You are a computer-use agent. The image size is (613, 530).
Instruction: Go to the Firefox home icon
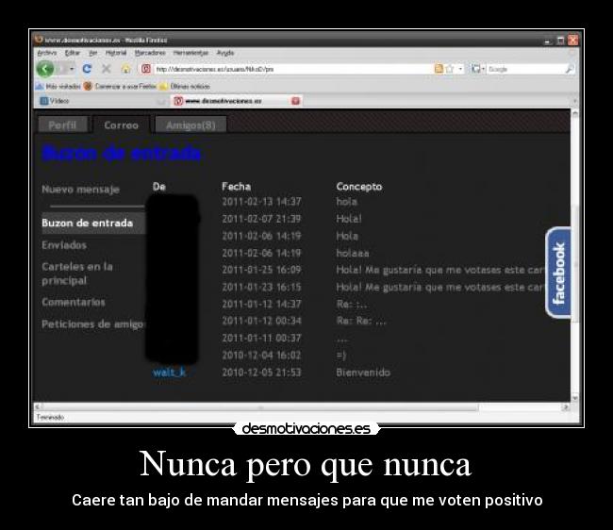click(x=125, y=69)
